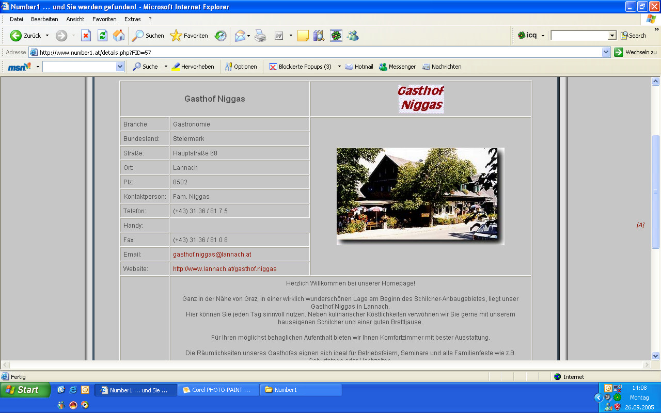Open the Mail envelope icon
The width and height of the screenshot is (661, 413).
[240, 36]
